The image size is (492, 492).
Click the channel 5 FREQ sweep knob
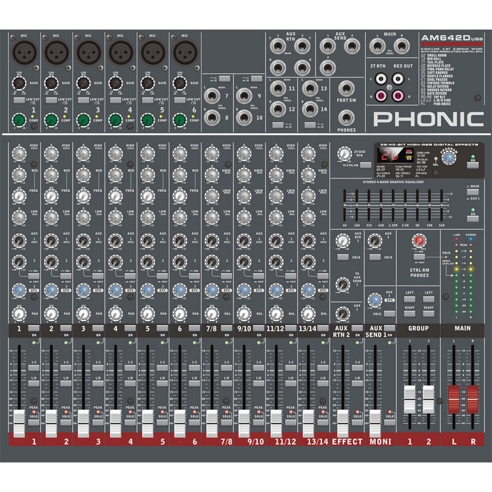pos(148,196)
